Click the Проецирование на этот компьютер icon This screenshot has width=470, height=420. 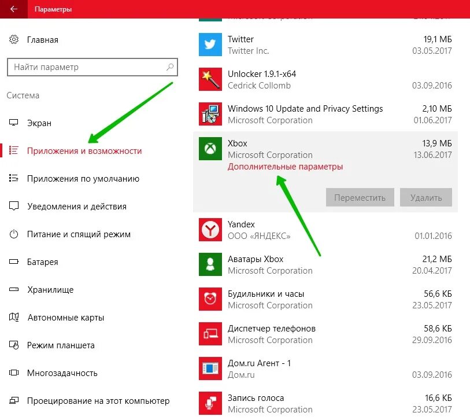(x=14, y=400)
